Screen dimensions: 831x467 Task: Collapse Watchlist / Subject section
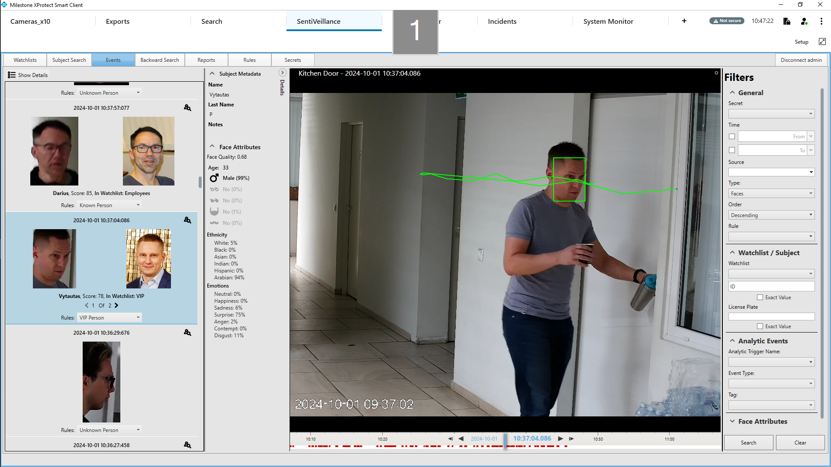click(x=732, y=253)
